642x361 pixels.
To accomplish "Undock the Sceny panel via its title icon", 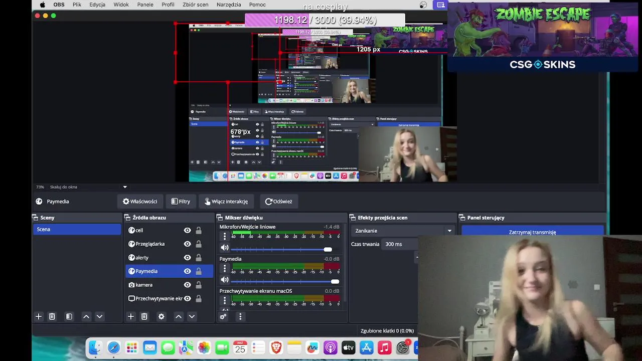I will click(x=36, y=218).
